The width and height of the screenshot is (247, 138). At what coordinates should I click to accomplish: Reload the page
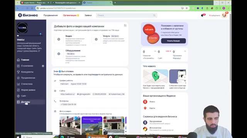click(27, 8)
